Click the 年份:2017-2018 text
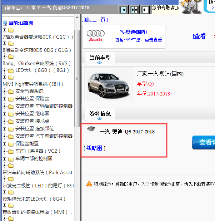Image resolution: width=215 pixels, height=221 pixels. [x=154, y=94]
